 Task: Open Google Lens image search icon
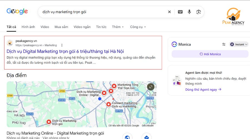199,12
